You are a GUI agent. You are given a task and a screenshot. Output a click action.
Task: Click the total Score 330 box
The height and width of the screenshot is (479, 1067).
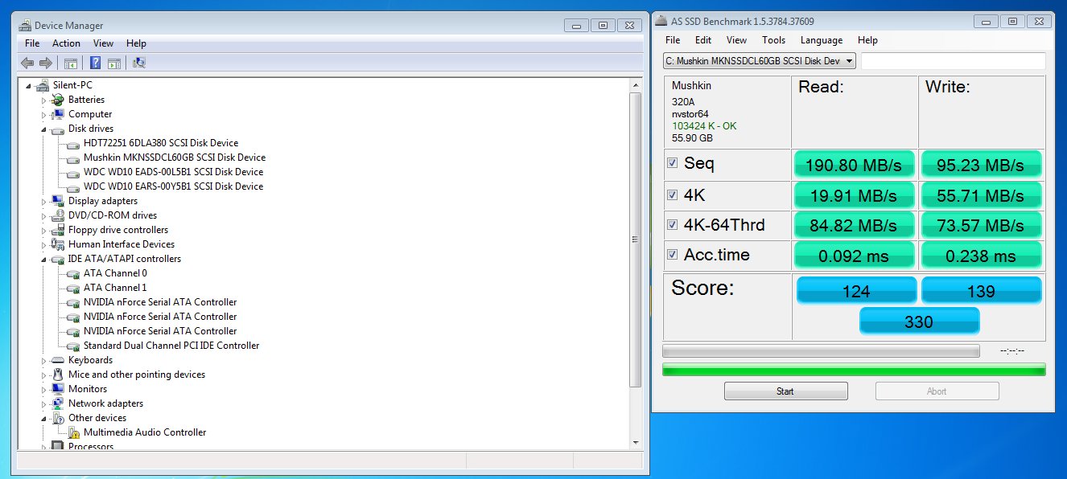click(x=919, y=321)
